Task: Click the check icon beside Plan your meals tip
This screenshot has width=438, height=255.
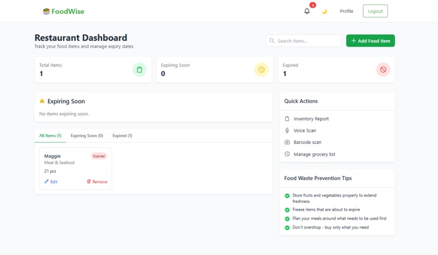Action: [287, 219]
